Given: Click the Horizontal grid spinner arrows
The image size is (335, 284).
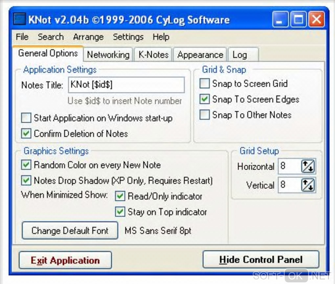Looking at the screenshot, I should [308, 166].
